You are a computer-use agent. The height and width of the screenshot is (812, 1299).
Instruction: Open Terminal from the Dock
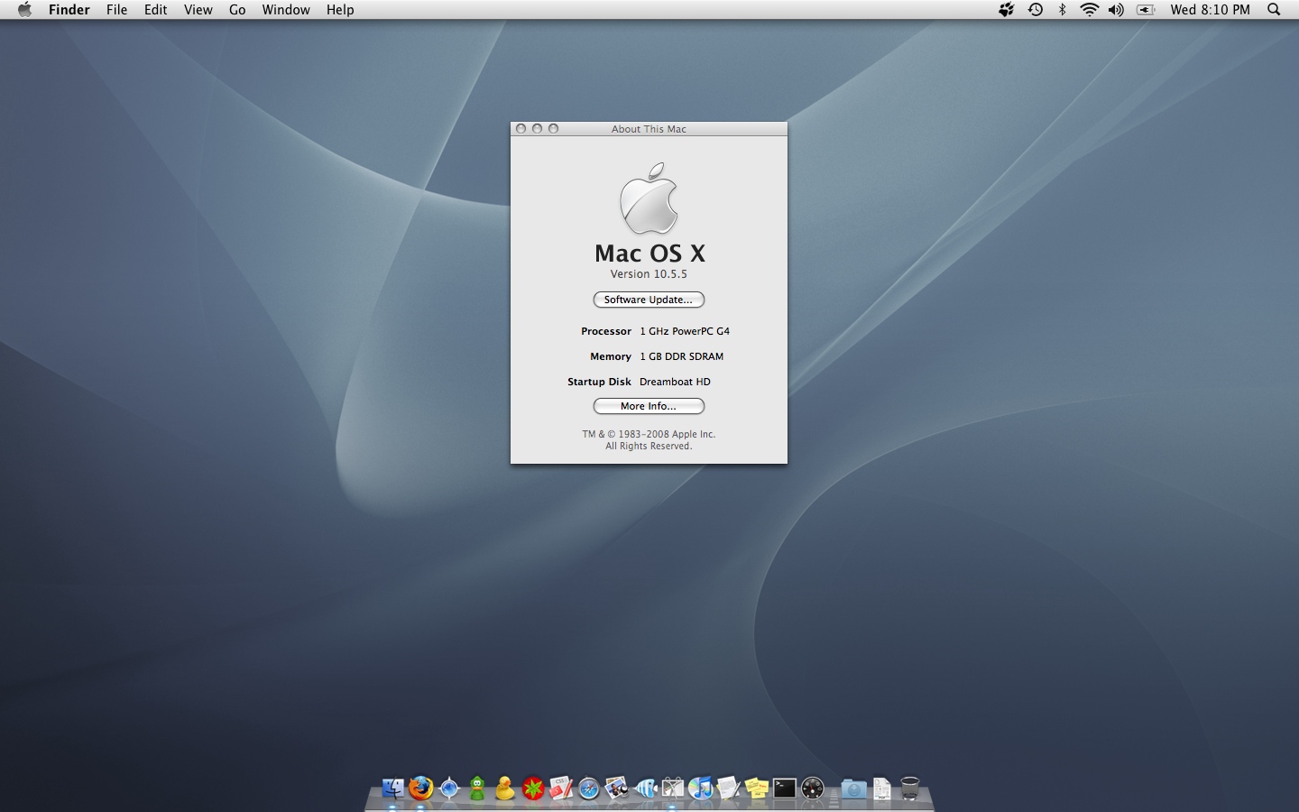[x=785, y=789]
